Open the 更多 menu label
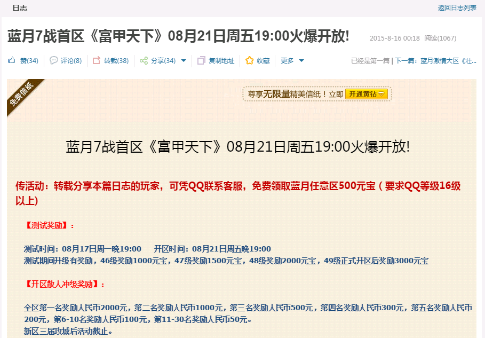Screen dimensions: 485x338 [287, 61]
